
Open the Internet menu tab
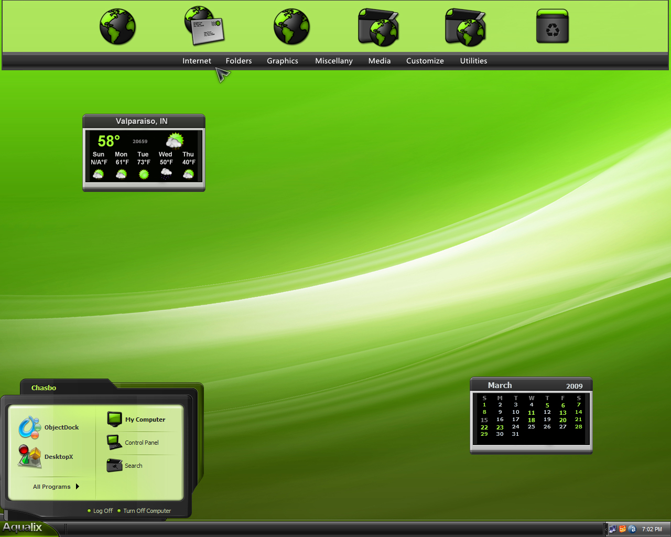coord(197,61)
